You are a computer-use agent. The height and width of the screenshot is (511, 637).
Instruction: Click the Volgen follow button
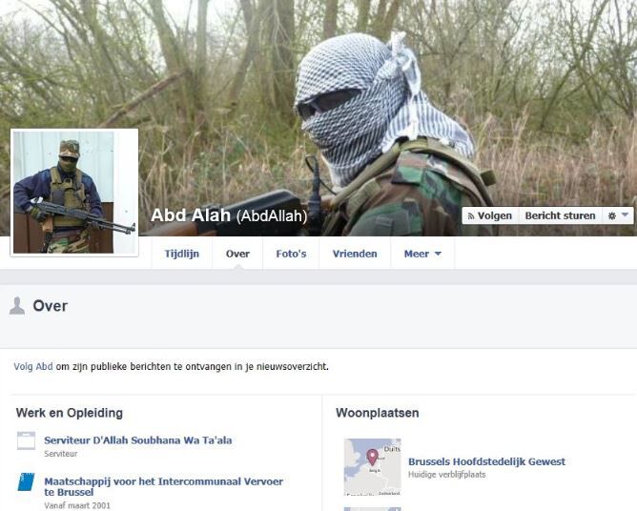coord(490,215)
